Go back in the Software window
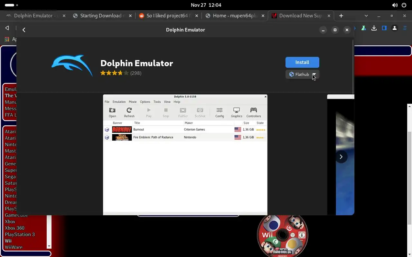Image resolution: width=412 pixels, height=257 pixels. point(24,30)
